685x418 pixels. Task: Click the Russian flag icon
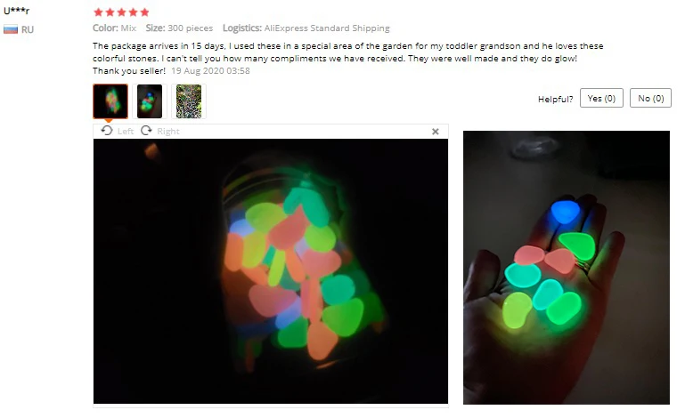[x=11, y=29]
